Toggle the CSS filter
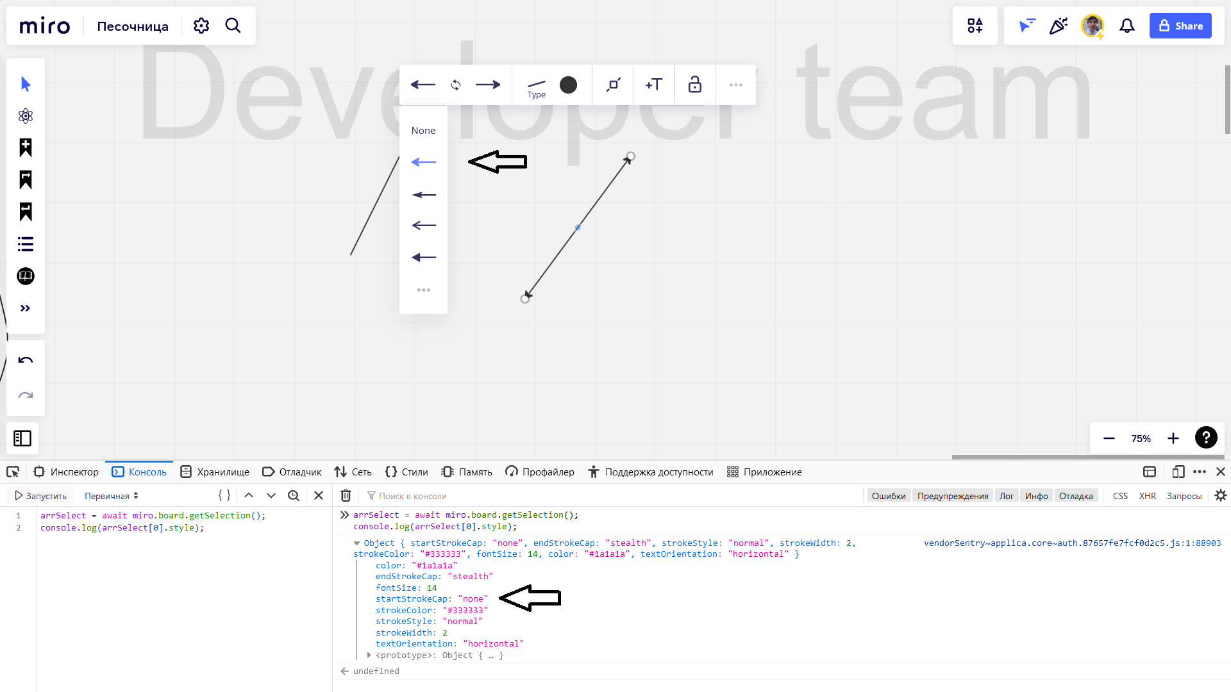Screen dimensions: 1231x692 pyautogui.click(x=1120, y=496)
